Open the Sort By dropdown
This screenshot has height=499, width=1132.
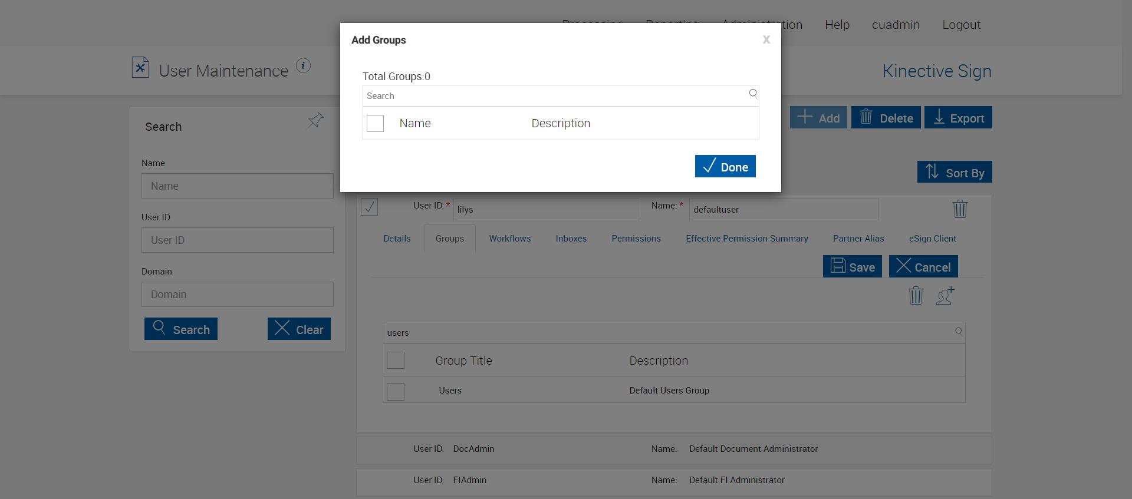coord(955,172)
